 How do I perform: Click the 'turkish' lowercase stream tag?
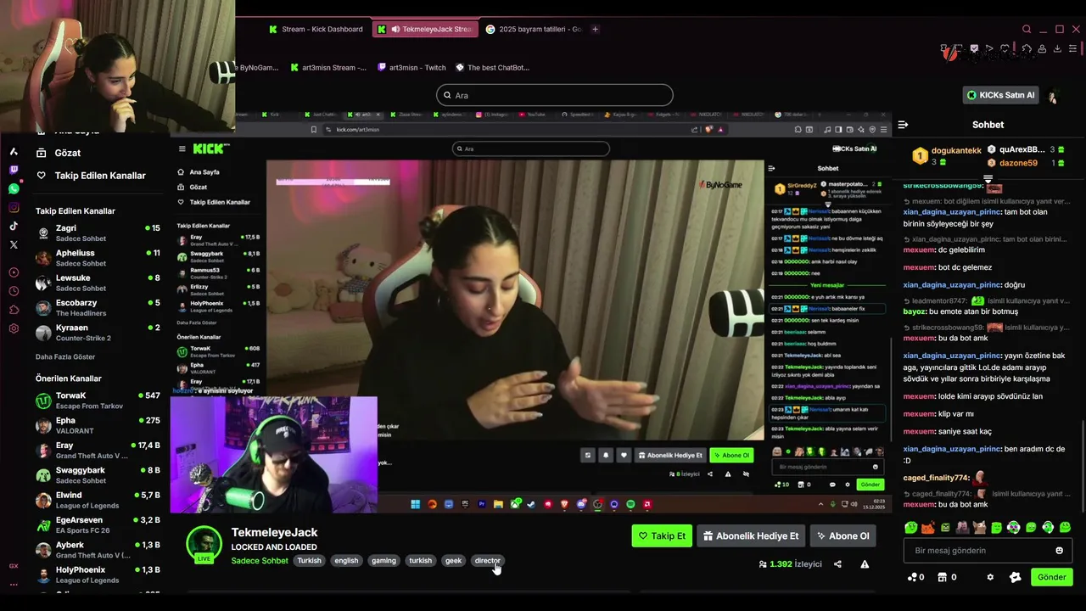tap(420, 561)
